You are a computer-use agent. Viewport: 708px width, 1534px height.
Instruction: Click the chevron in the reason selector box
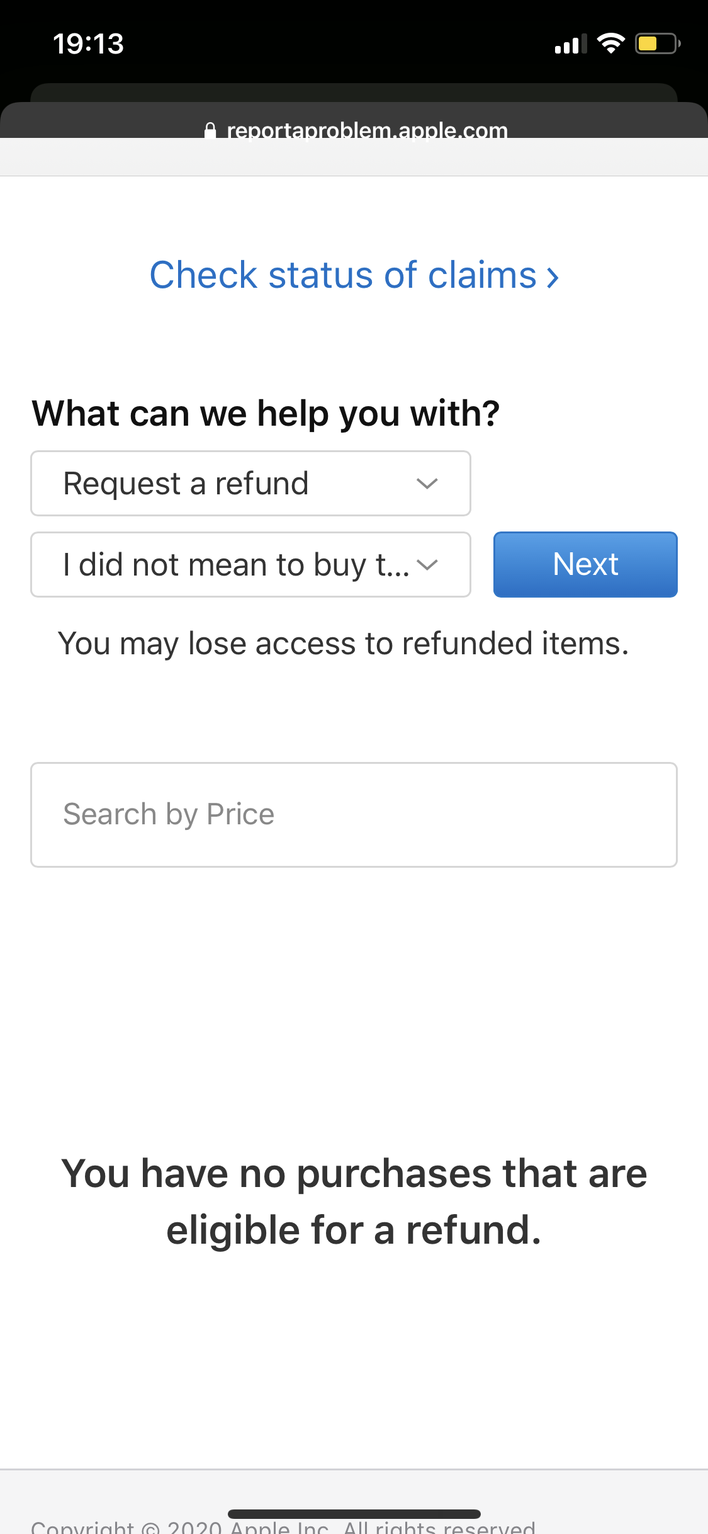click(427, 565)
